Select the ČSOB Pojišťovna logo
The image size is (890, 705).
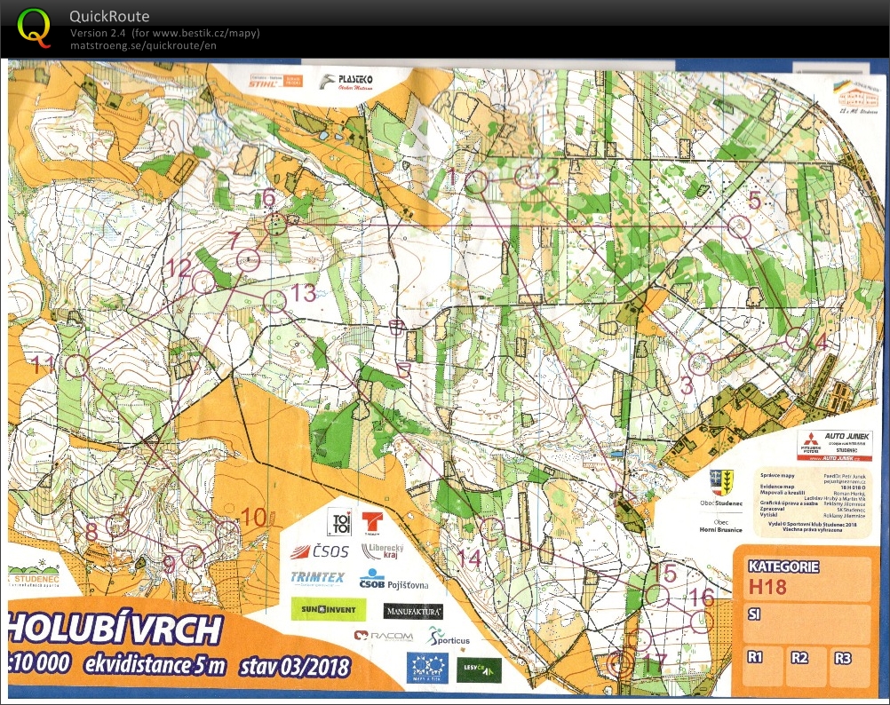point(393,581)
